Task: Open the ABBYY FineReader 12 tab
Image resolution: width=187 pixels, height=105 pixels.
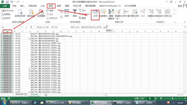Action: 110,6
